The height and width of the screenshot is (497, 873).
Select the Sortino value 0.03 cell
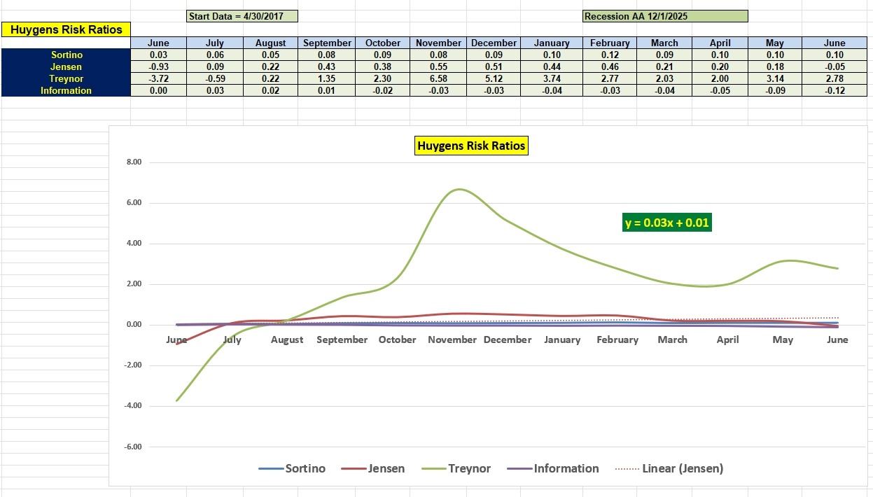point(159,55)
